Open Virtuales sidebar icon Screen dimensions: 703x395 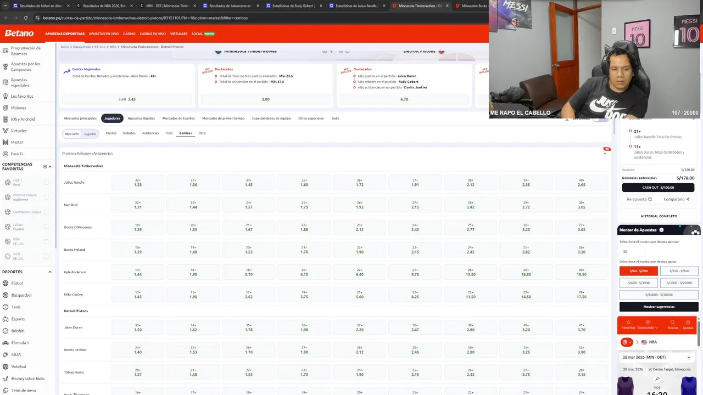[x=5, y=131]
